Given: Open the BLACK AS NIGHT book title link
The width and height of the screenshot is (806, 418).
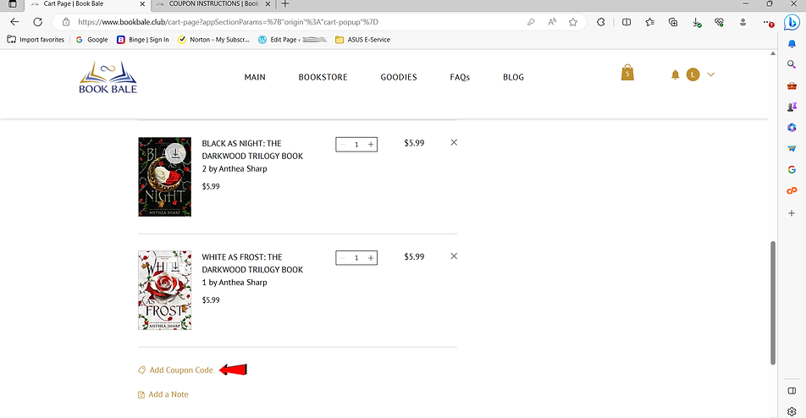Looking at the screenshot, I should tap(252, 156).
